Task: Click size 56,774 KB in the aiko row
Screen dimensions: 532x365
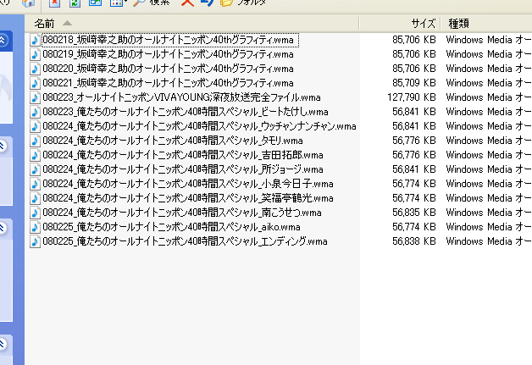Action: pos(414,227)
